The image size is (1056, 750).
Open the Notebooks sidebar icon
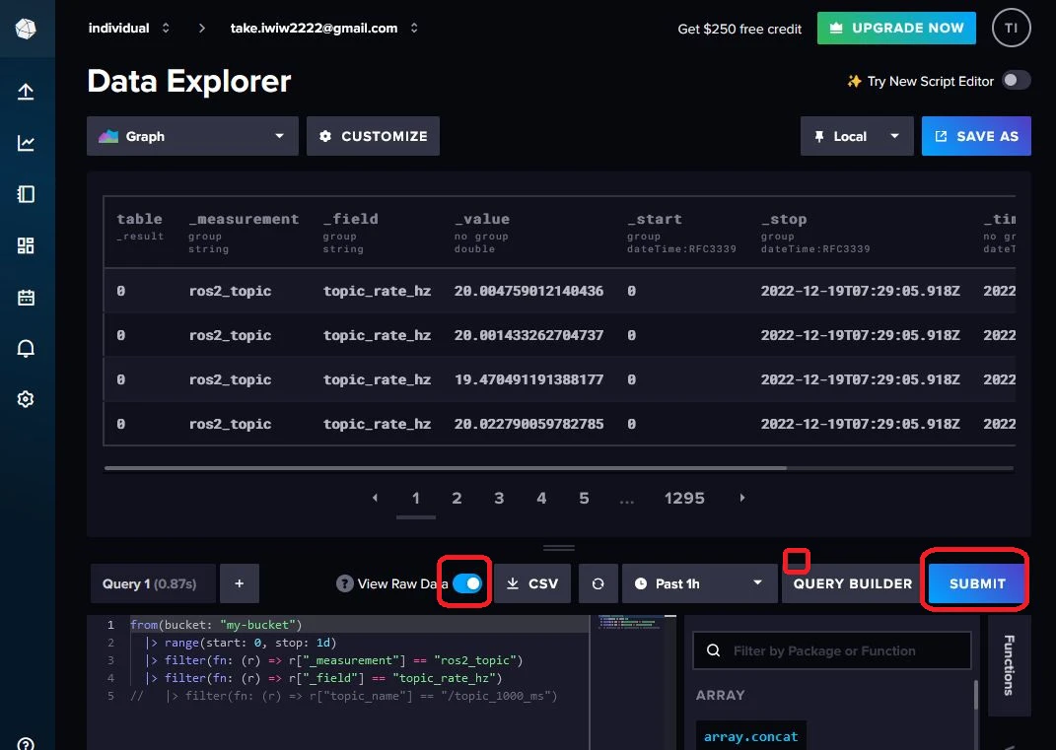point(26,194)
